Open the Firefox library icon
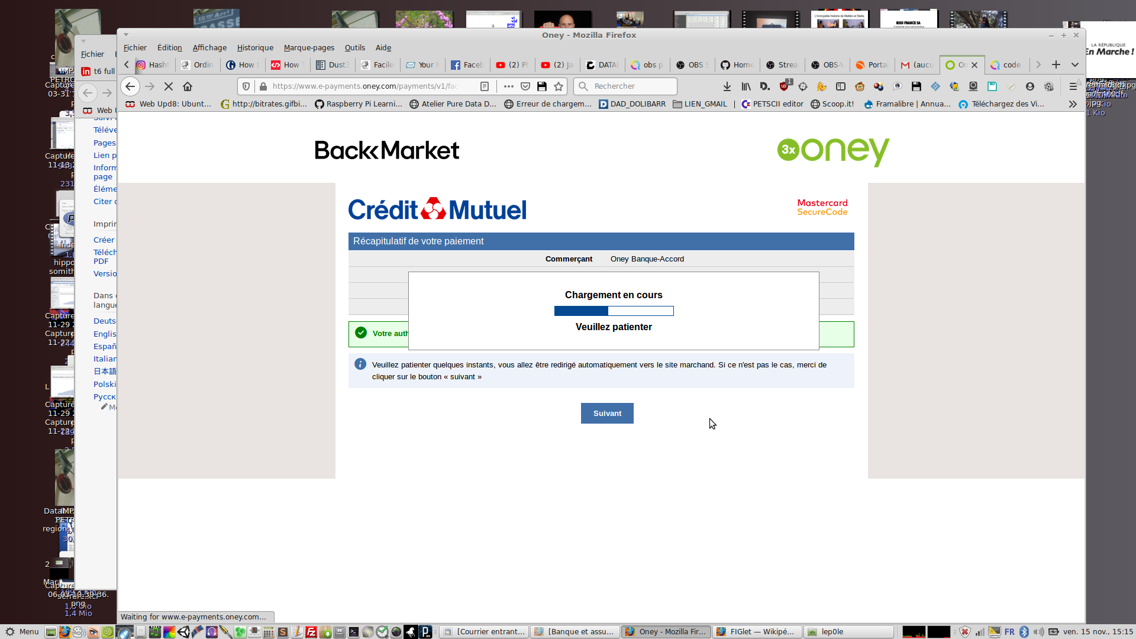The image size is (1136, 639). coord(746,86)
